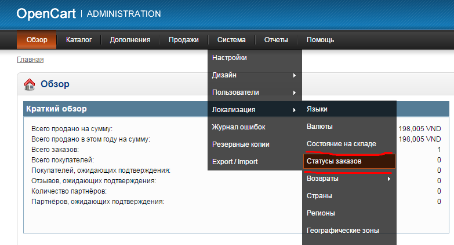The width and height of the screenshot is (454, 245).
Task: Open the Продажи menu
Action: [184, 40]
